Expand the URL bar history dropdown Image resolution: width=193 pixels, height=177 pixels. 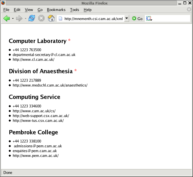coord(126,19)
